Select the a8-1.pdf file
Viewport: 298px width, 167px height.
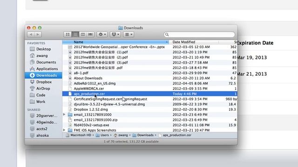(150, 73)
